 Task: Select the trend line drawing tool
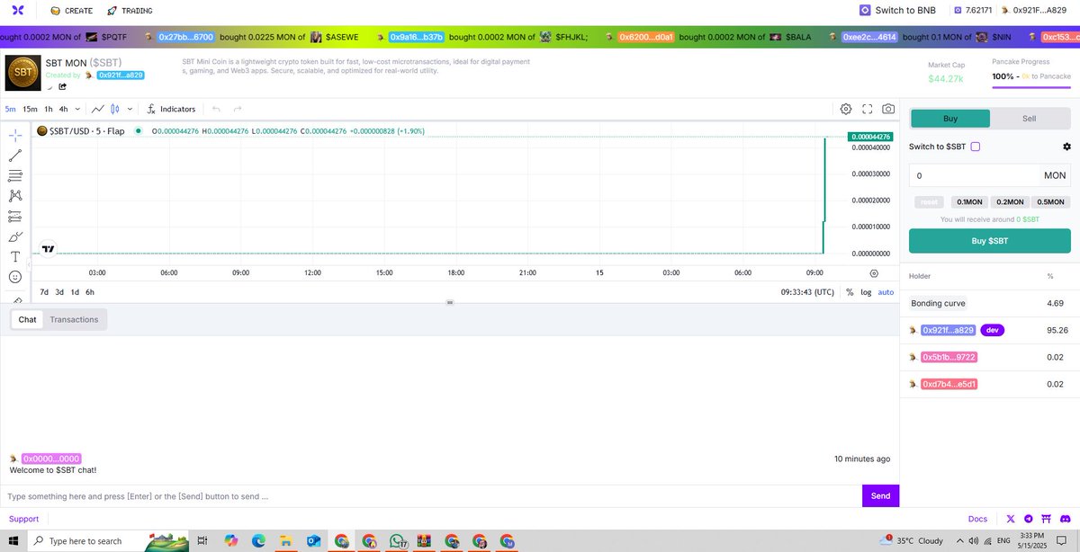(x=15, y=156)
